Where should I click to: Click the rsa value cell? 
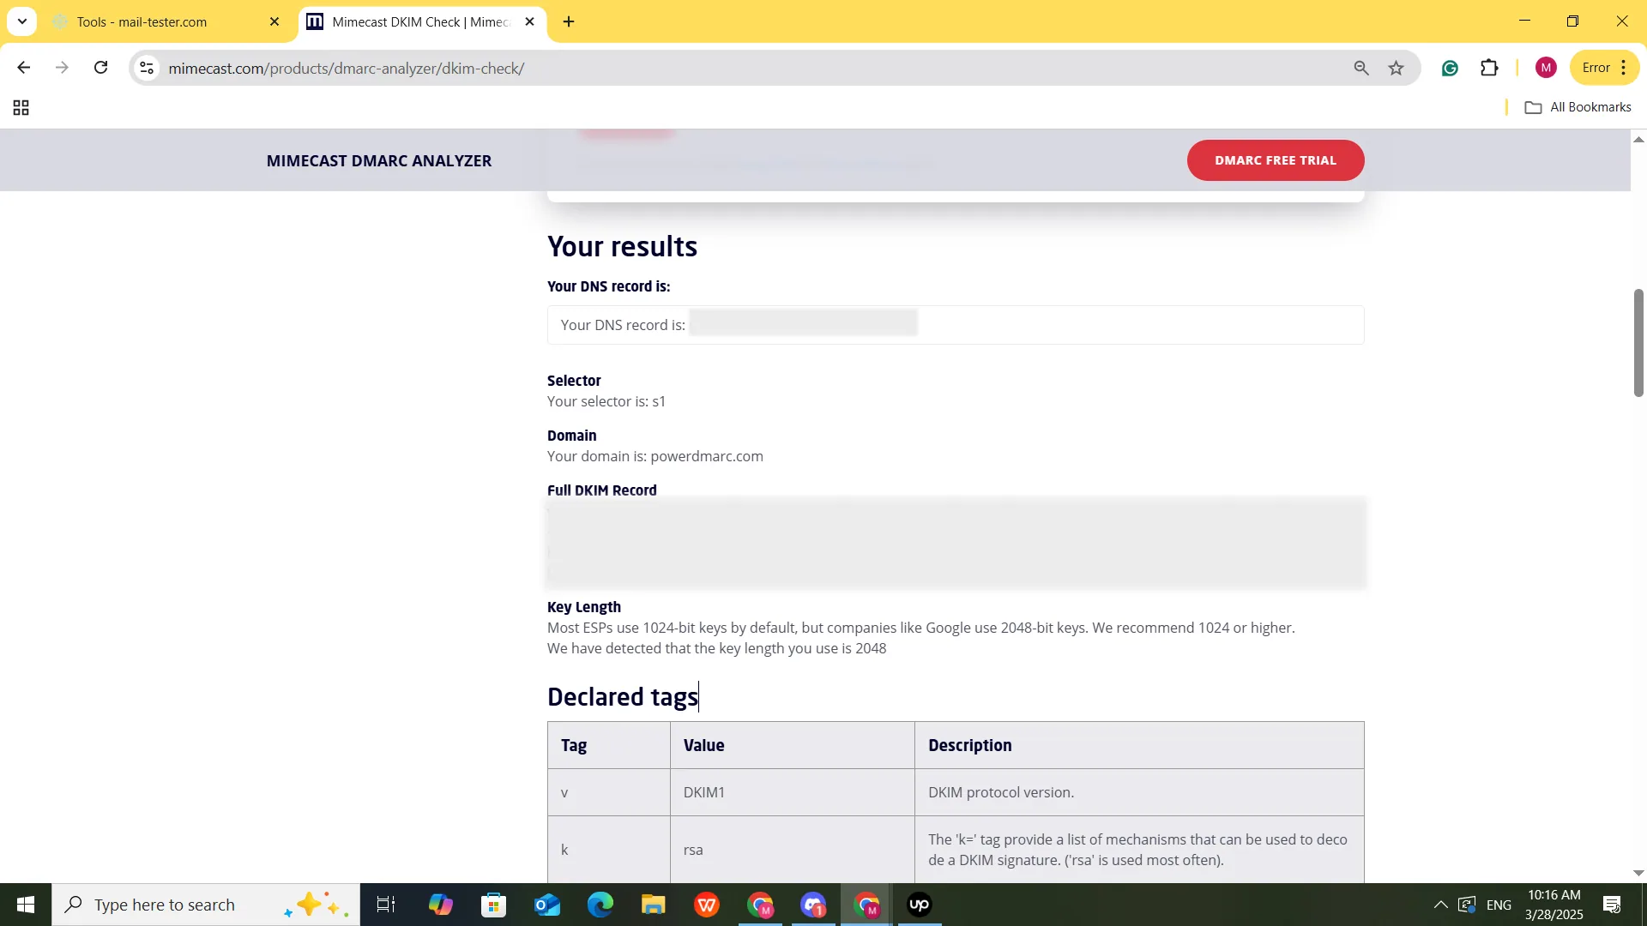point(792,850)
